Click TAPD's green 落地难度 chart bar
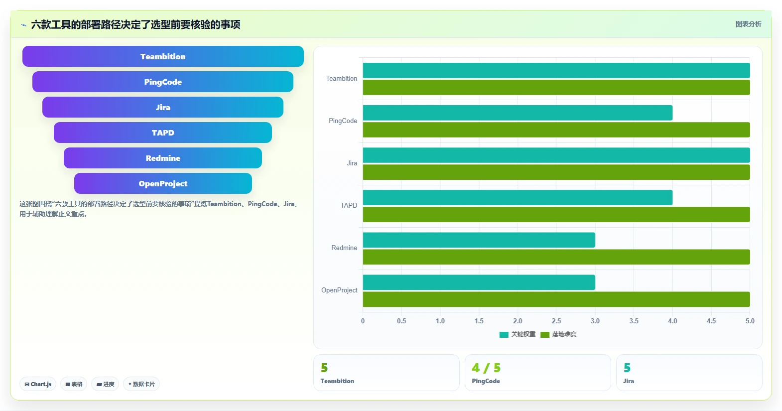Image resolution: width=782 pixels, height=411 pixels. coord(556,214)
